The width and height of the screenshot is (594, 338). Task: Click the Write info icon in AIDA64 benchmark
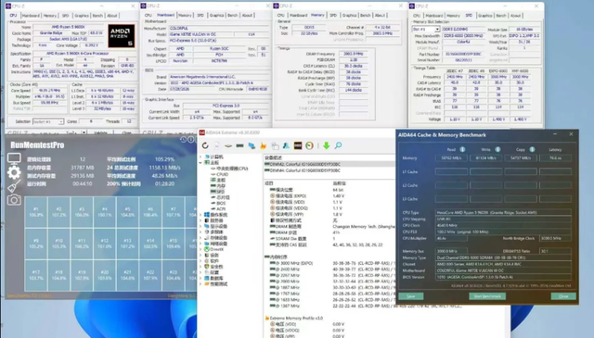pyautogui.click(x=497, y=149)
